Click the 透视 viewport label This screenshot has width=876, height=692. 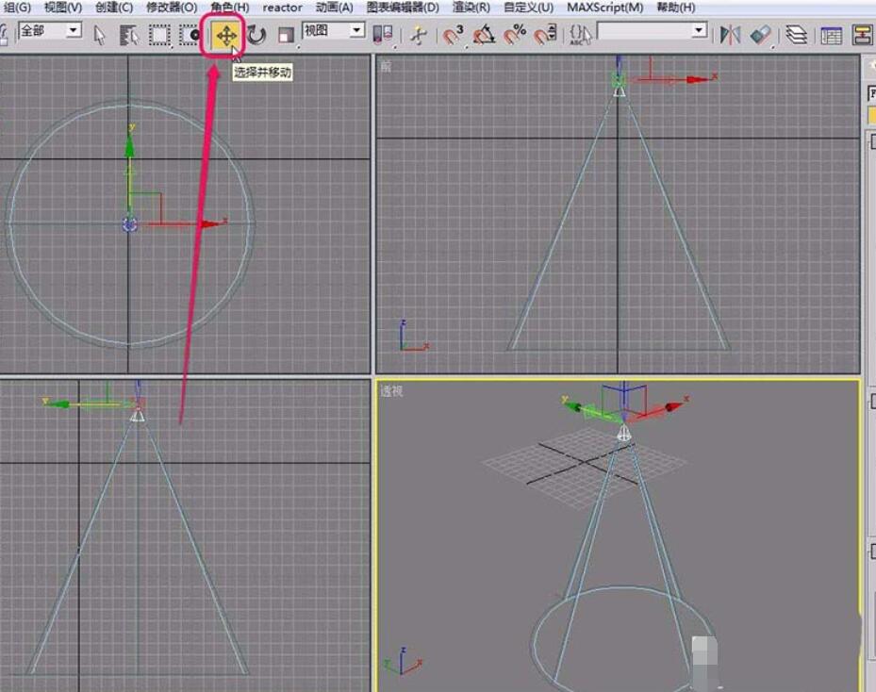(x=391, y=390)
